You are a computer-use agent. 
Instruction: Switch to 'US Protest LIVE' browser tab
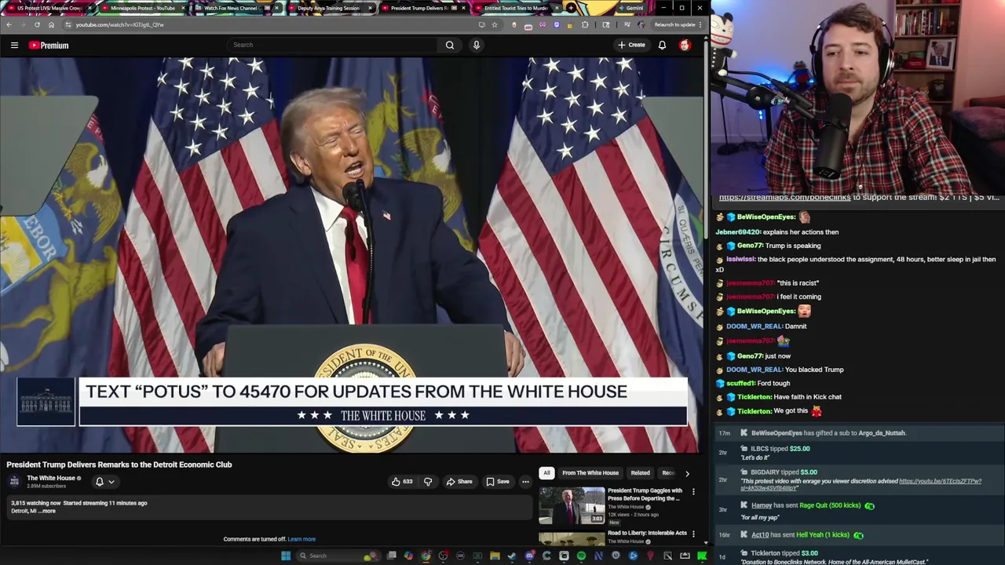click(x=49, y=8)
